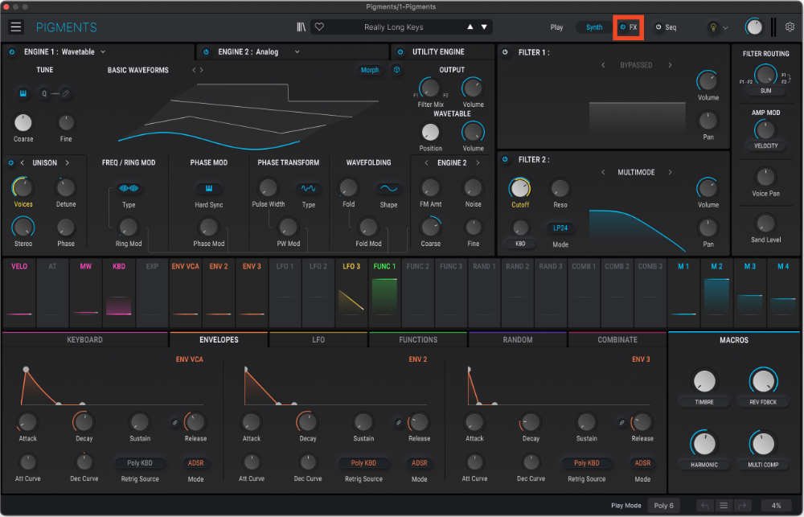This screenshot has height=517, width=804.
Task: Click the Filter 1 BYPASSED type name
Action: point(636,65)
